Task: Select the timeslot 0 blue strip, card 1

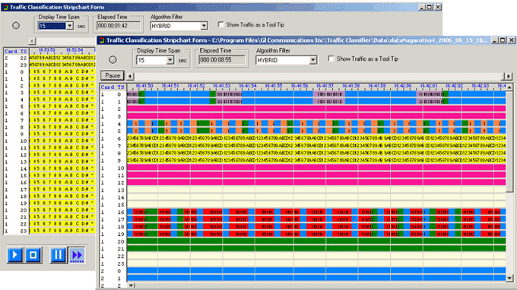Action: 316,94
